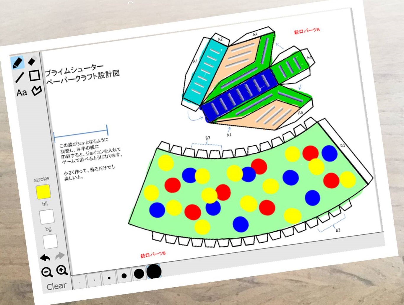This screenshot has width=404, height=305.
Task: Select the Pencil drawing tool
Action: 18,63
